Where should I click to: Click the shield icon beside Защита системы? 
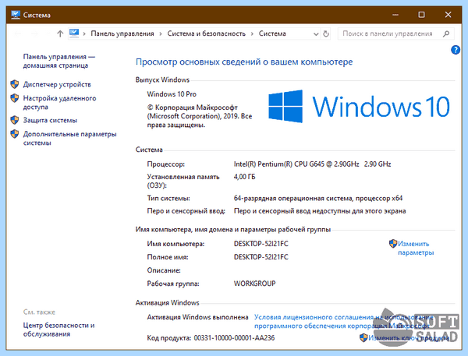(15, 120)
